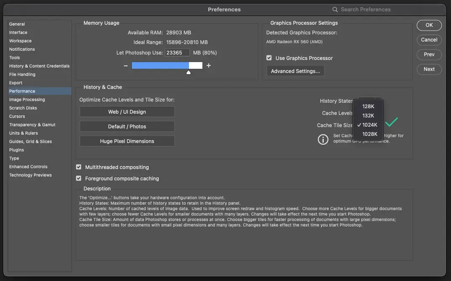Go to previous section with Prev

(x=429, y=54)
